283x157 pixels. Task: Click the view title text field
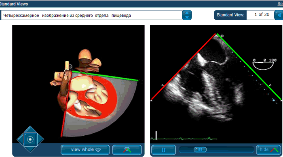[91, 15]
